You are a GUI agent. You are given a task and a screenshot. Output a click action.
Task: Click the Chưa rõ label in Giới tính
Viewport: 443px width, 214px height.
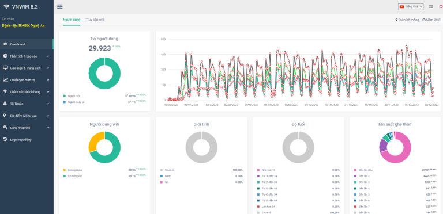[x=170, y=170]
